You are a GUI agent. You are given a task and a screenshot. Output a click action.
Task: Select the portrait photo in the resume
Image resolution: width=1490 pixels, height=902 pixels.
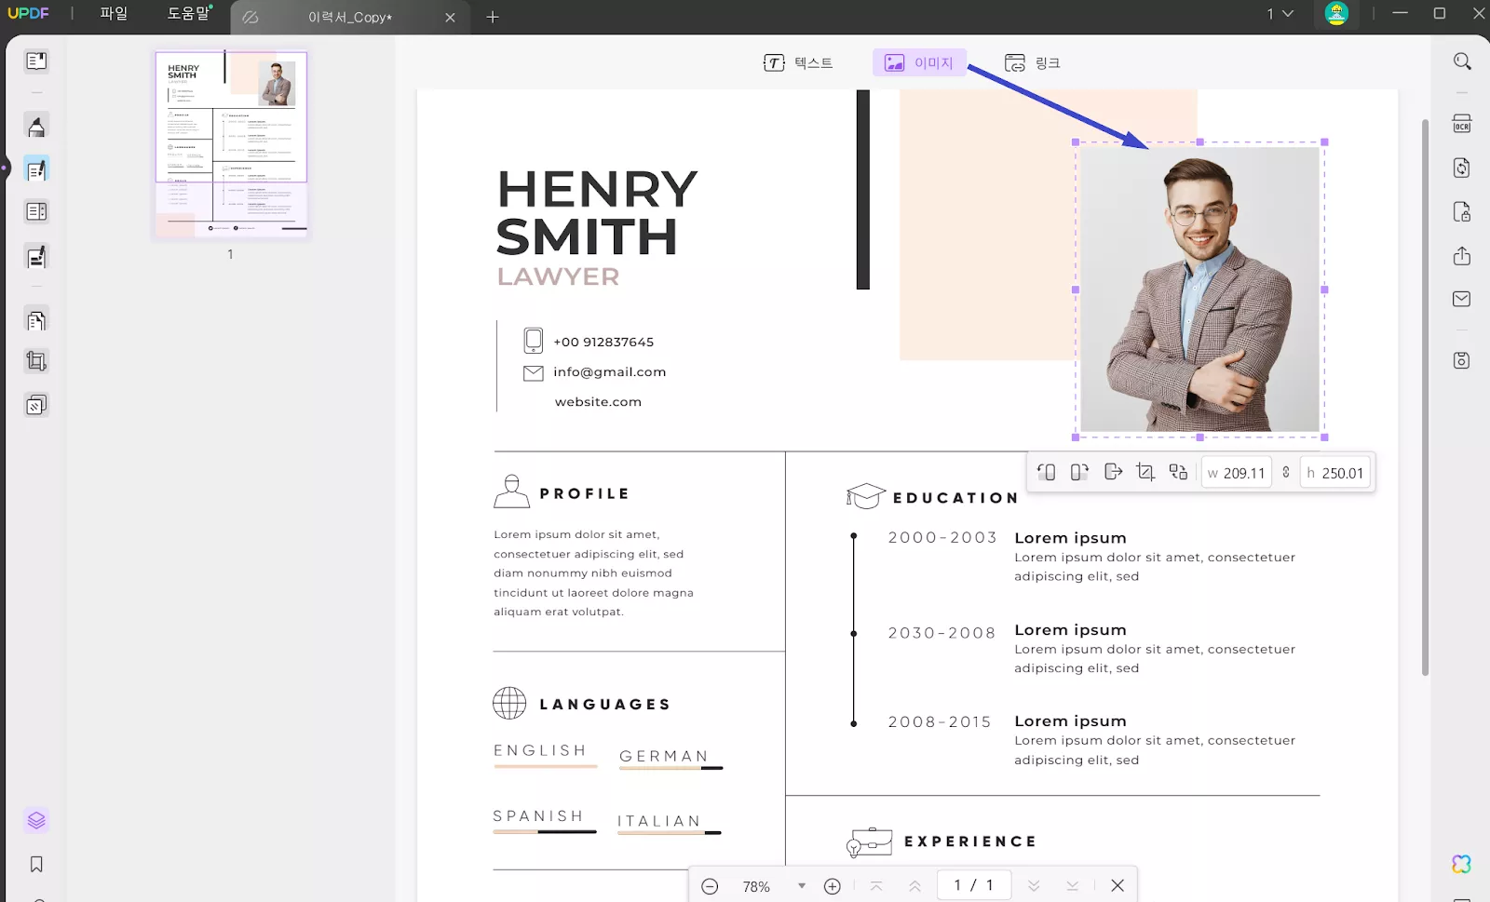point(1199,289)
